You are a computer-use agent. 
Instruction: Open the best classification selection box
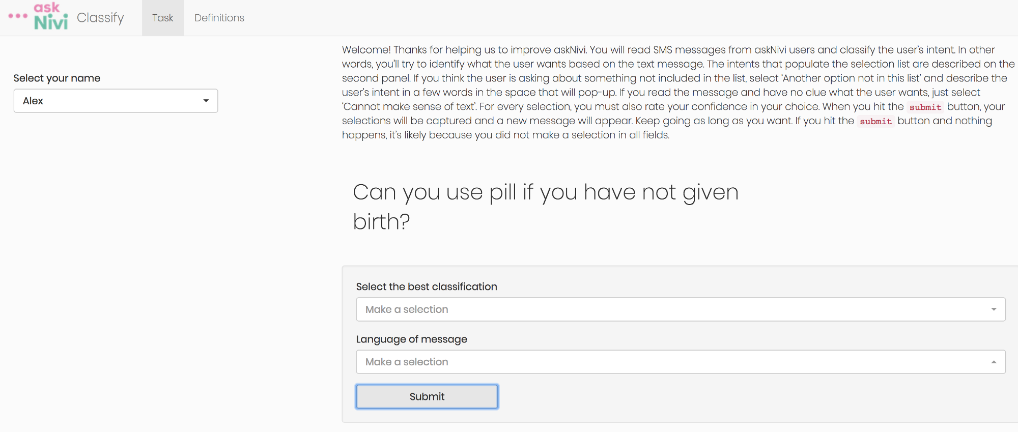pyautogui.click(x=681, y=309)
